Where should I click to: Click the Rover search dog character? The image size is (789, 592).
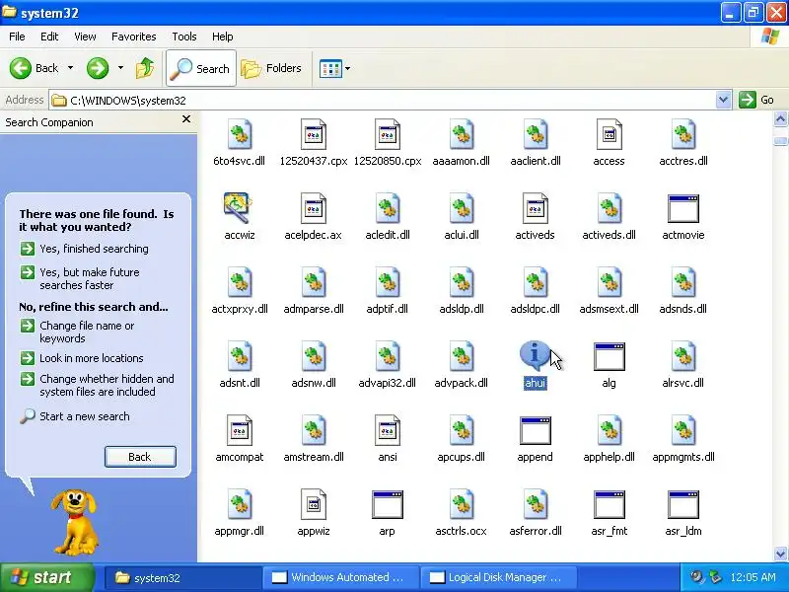click(x=75, y=522)
